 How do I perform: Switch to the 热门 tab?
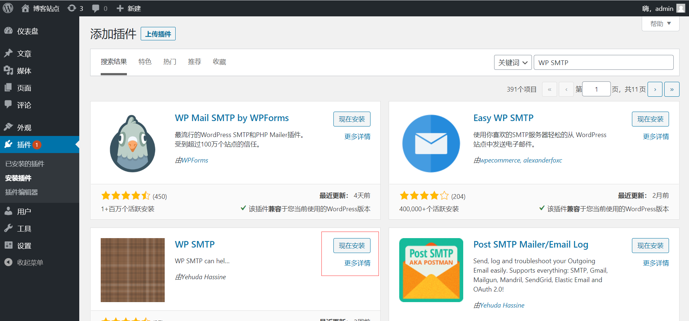click(x=170, y=62)
